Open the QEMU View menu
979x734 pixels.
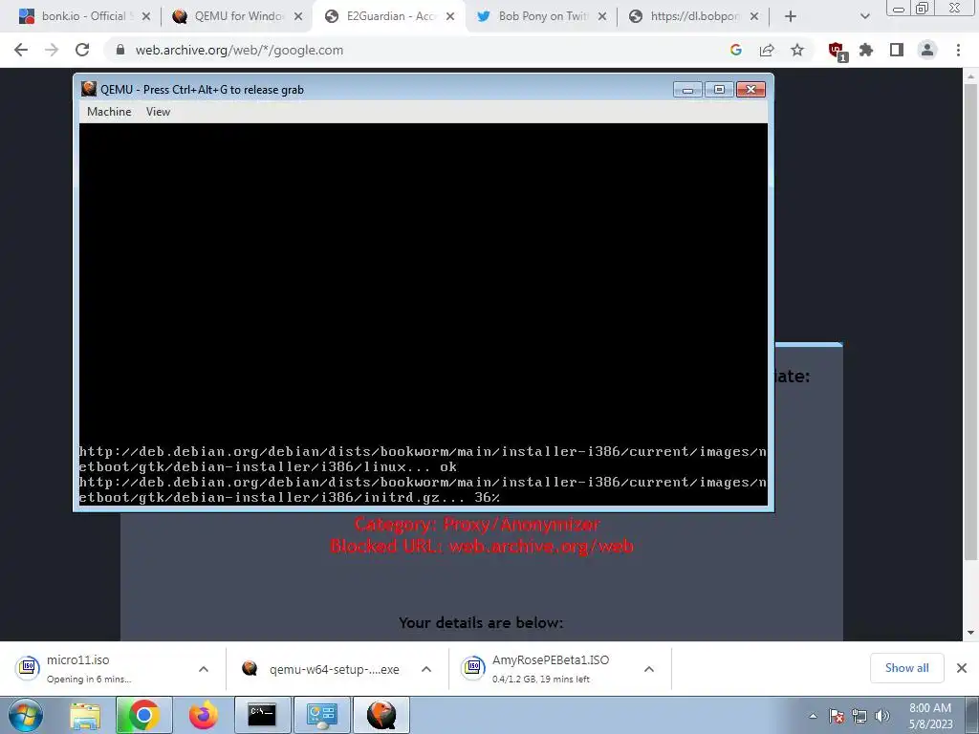point(158,112)
